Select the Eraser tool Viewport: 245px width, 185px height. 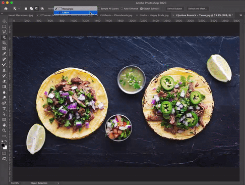click(4, 81)
